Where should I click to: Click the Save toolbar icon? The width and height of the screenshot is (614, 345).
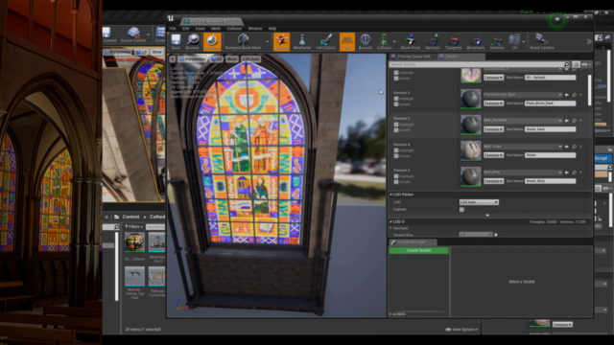176,41
